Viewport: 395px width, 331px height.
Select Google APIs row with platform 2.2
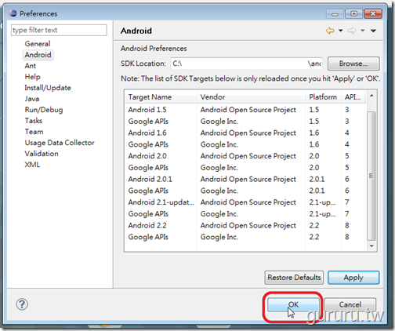pos(245,237)
